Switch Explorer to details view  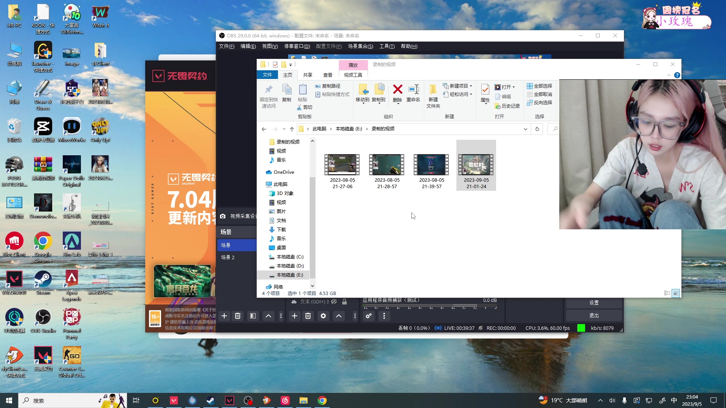pyautogui.click(x=667, y=293)
